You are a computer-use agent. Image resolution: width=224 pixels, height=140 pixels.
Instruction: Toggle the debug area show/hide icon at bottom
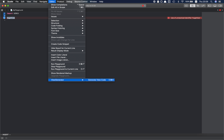tap(2, 138)
